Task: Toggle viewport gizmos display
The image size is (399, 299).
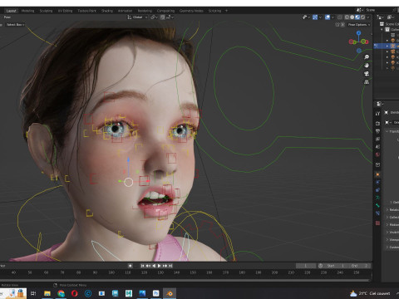Action: [315, 17]
